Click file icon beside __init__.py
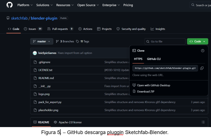 (x=35, y=86)
